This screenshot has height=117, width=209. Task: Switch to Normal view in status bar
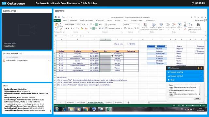pos(174,105)
